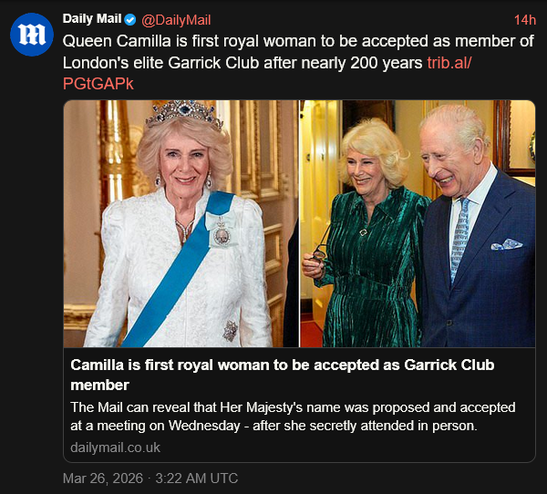Click the diamond tiara in left photo

[x=184, y=113]
